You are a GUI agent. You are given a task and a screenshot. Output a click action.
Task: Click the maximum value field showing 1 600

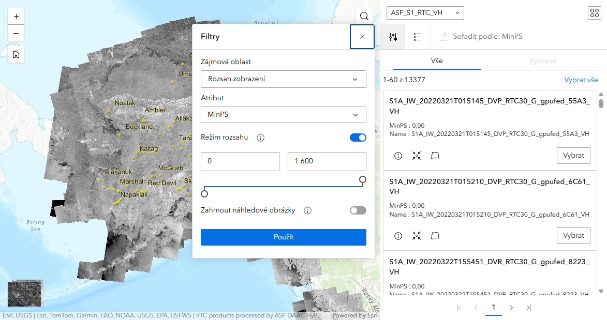(327, 161)
